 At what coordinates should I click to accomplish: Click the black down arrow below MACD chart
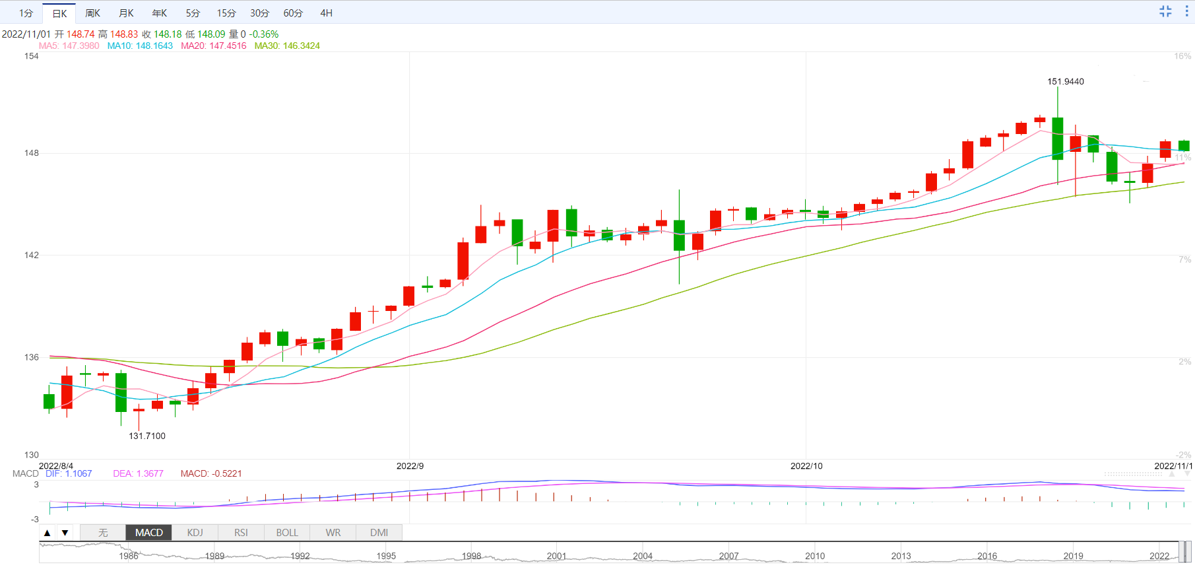65,533
